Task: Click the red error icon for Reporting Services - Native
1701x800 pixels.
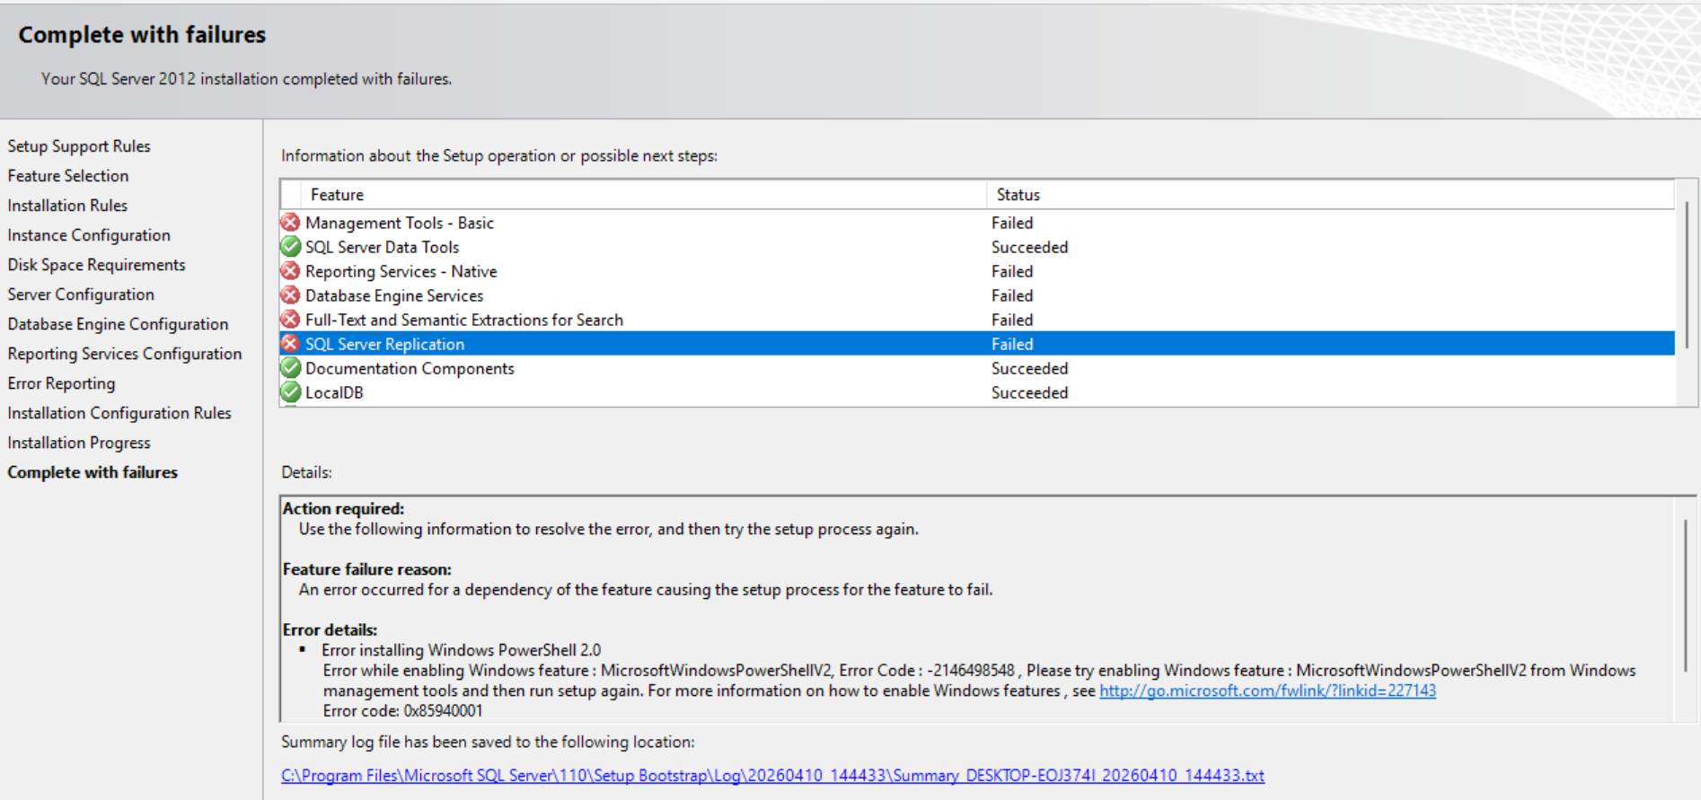Action: (x=290, y=271)
